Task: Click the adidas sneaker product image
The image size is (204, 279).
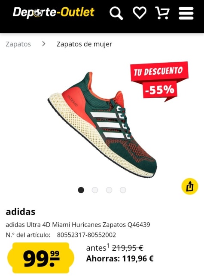Action: point(102,124)
